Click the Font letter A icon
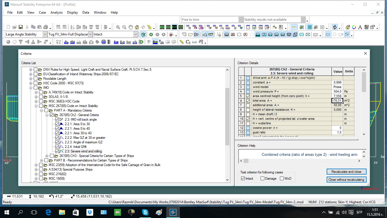This screenshot has height=218, width=387. (360, 27)
